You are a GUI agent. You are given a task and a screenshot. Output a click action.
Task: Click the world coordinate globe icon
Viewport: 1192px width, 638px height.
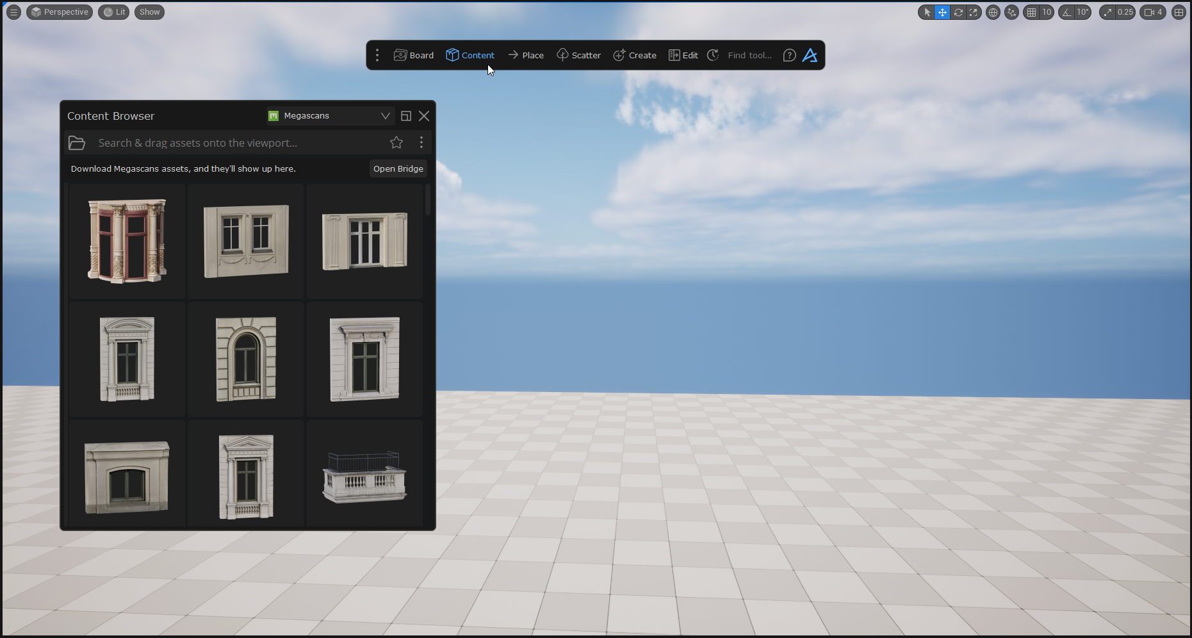point(993,12)
